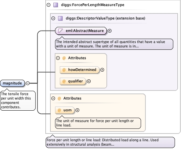Collapse the diggs:ForcePerLengthMeasureType node
This screenshot has width=181, height=149.
(x=48, y=5)
